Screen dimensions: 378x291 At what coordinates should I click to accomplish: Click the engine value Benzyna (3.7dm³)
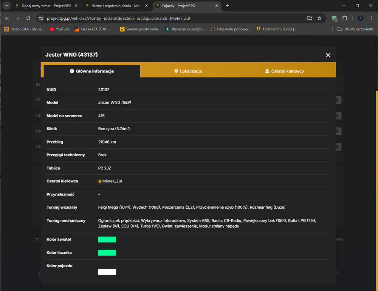114,129
